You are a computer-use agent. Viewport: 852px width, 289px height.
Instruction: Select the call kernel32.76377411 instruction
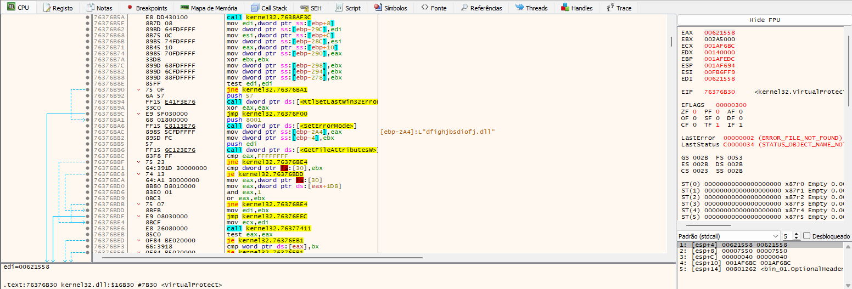[x=268, y=228]
